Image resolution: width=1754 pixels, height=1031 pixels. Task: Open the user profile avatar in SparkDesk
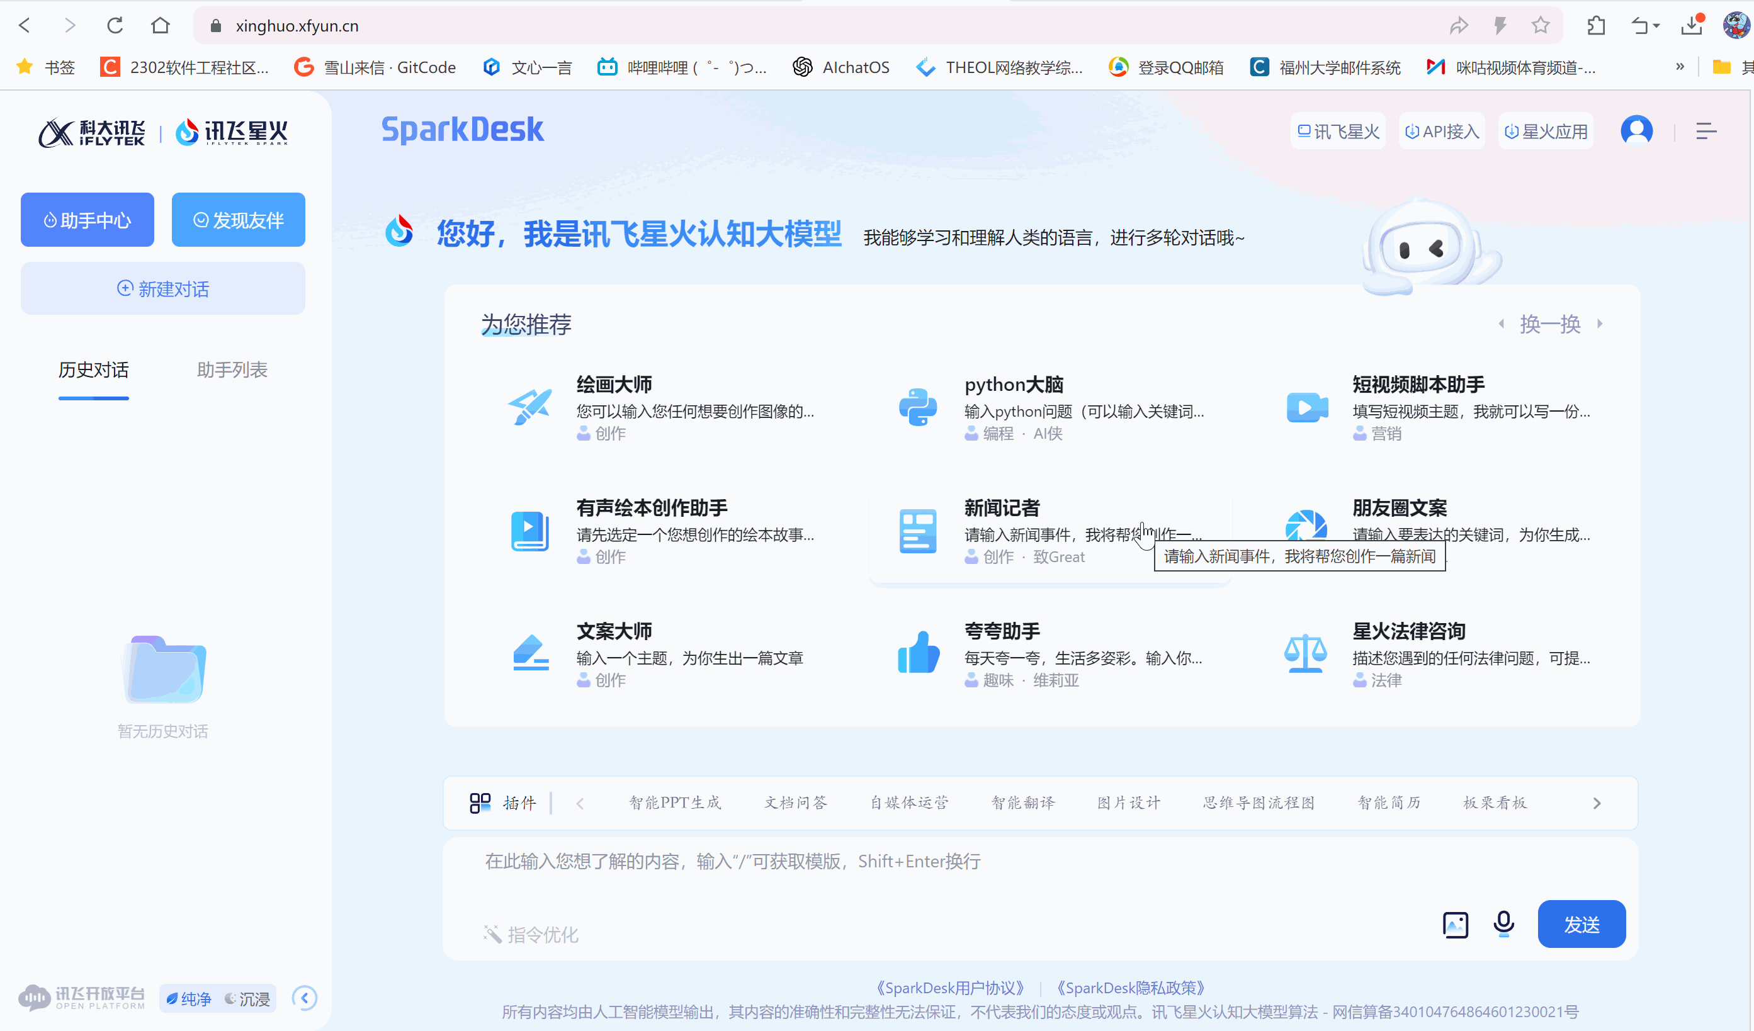coord(1636,131)
